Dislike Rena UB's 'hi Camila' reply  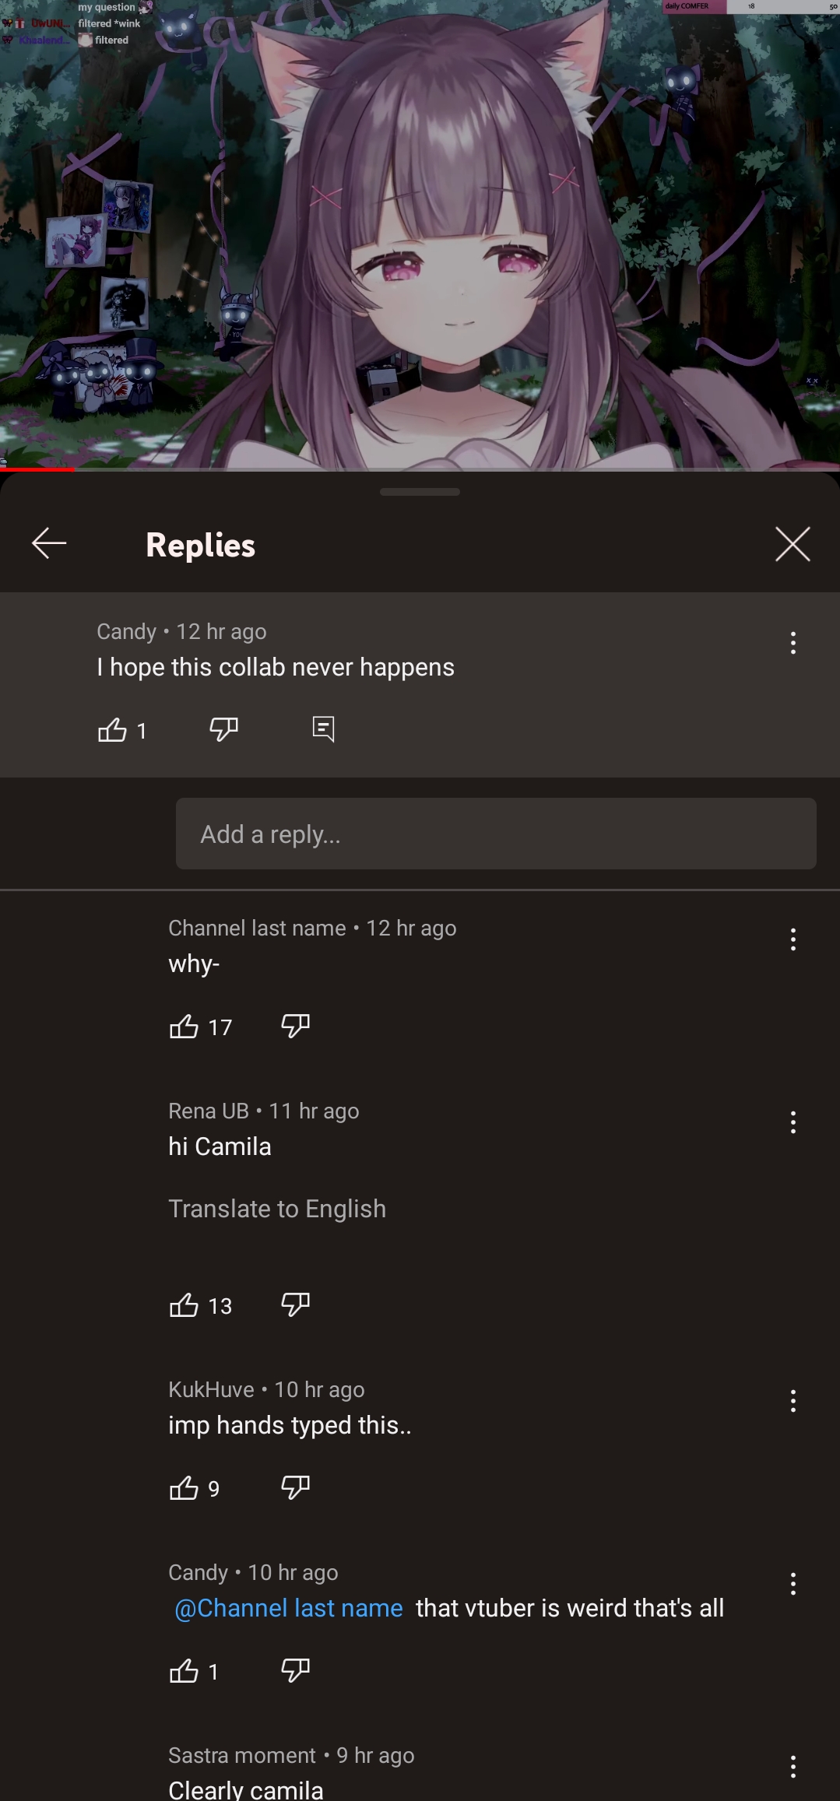point(295,1304)
